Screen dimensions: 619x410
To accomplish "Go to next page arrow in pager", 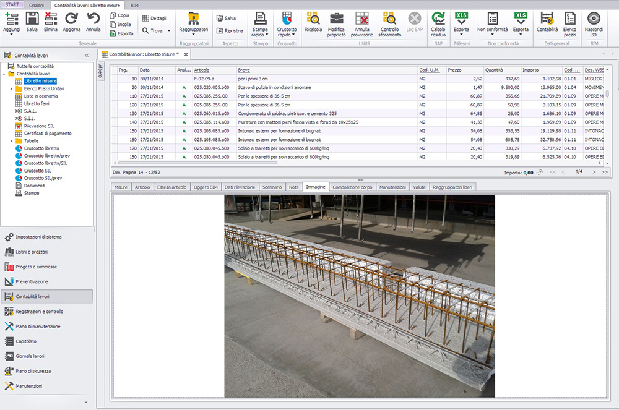I will point(594,172).
